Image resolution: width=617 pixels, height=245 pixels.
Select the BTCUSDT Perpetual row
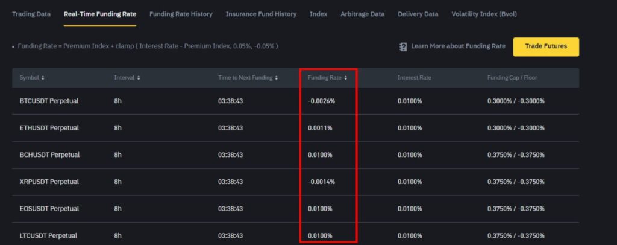(49, 101)
